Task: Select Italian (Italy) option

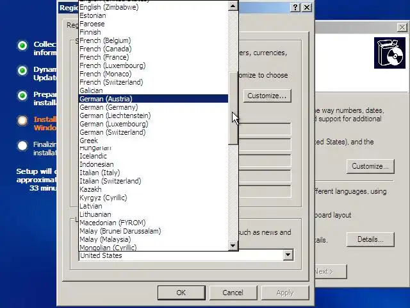Action: tap(154, 173)
